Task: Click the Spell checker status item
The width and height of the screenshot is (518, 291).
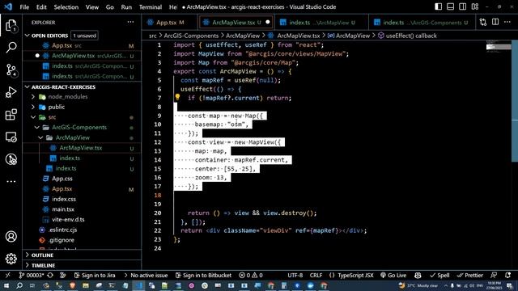Action: [439, 275]
